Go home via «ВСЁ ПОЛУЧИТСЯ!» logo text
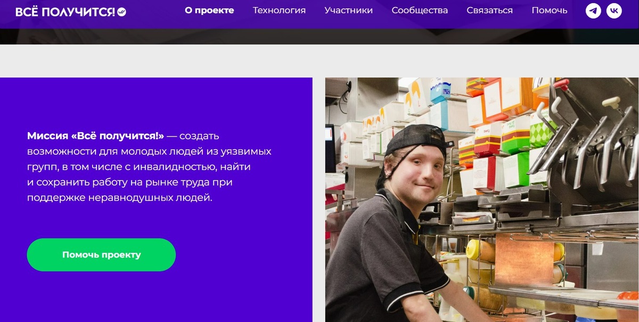Image resolution: width=639 pixels, height=322 pixels. (65, 12)
